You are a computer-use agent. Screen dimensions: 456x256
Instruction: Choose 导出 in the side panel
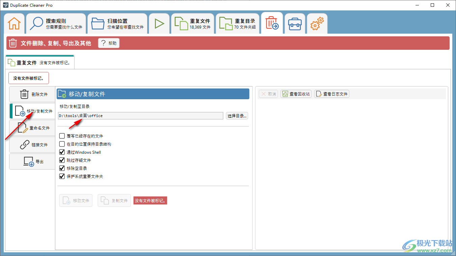coord(32,161)
